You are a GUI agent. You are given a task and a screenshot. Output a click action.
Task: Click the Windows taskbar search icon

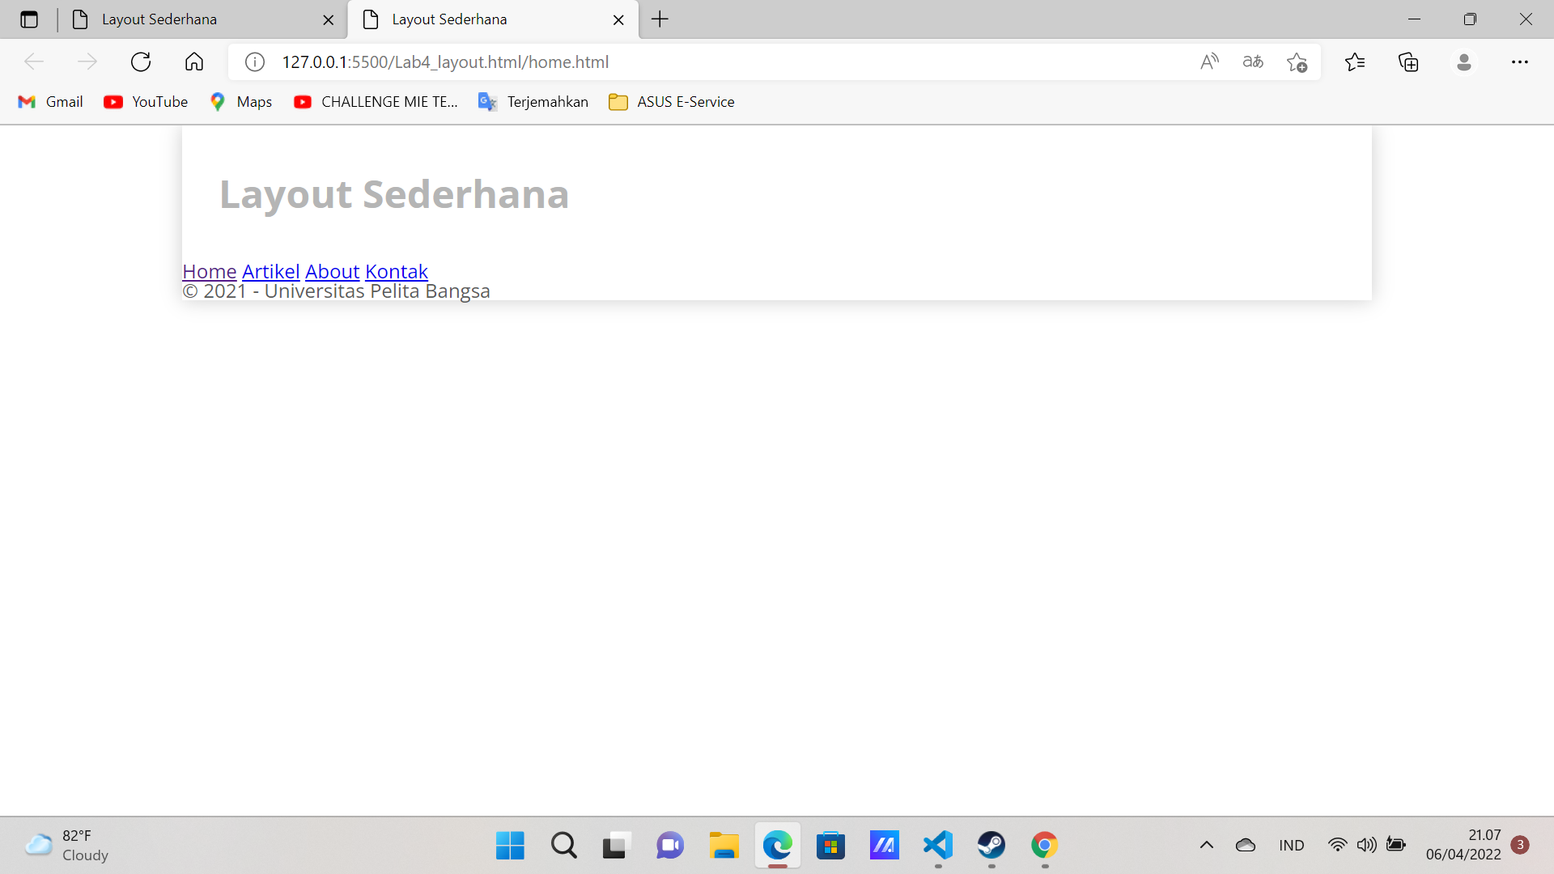point(565,845)
